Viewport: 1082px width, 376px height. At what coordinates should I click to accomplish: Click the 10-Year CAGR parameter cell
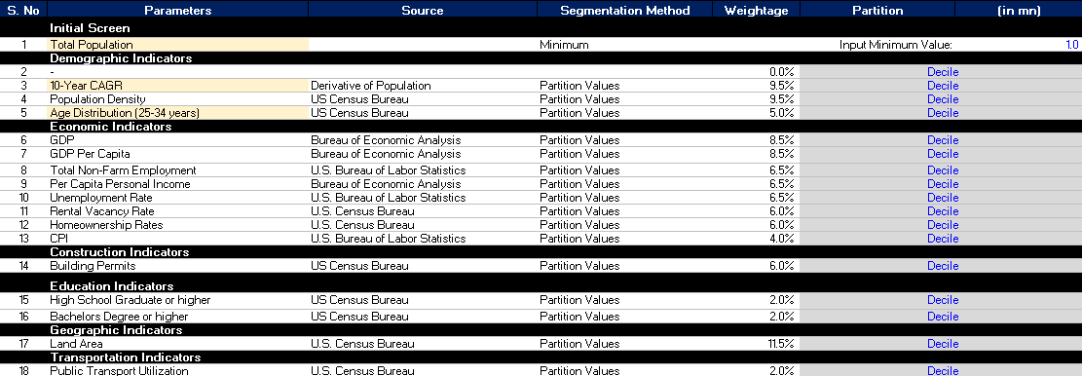(x=177, y=86)
